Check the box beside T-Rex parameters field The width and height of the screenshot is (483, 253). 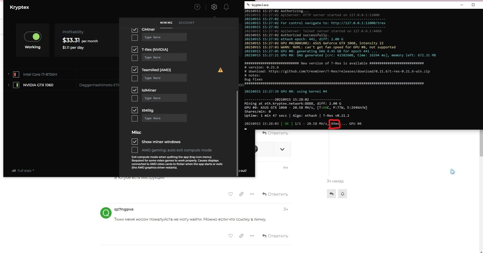(135, 58)
